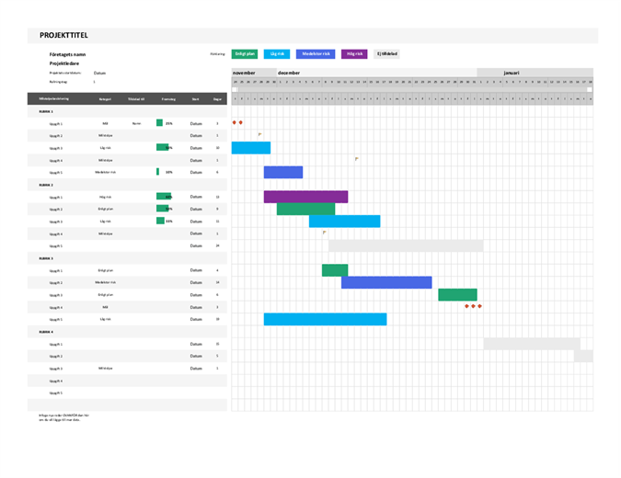Screen dimensions: 621x478
Task: Click light blue Gantt bar of RUBRIK 3 Uppgift 5
Action: point(325,319)
